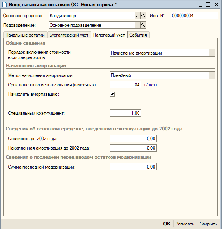Click the Сумма последней модернизации field
This screenshot has height=229, width=222.
pyautogui.click(x=133, y=167)
